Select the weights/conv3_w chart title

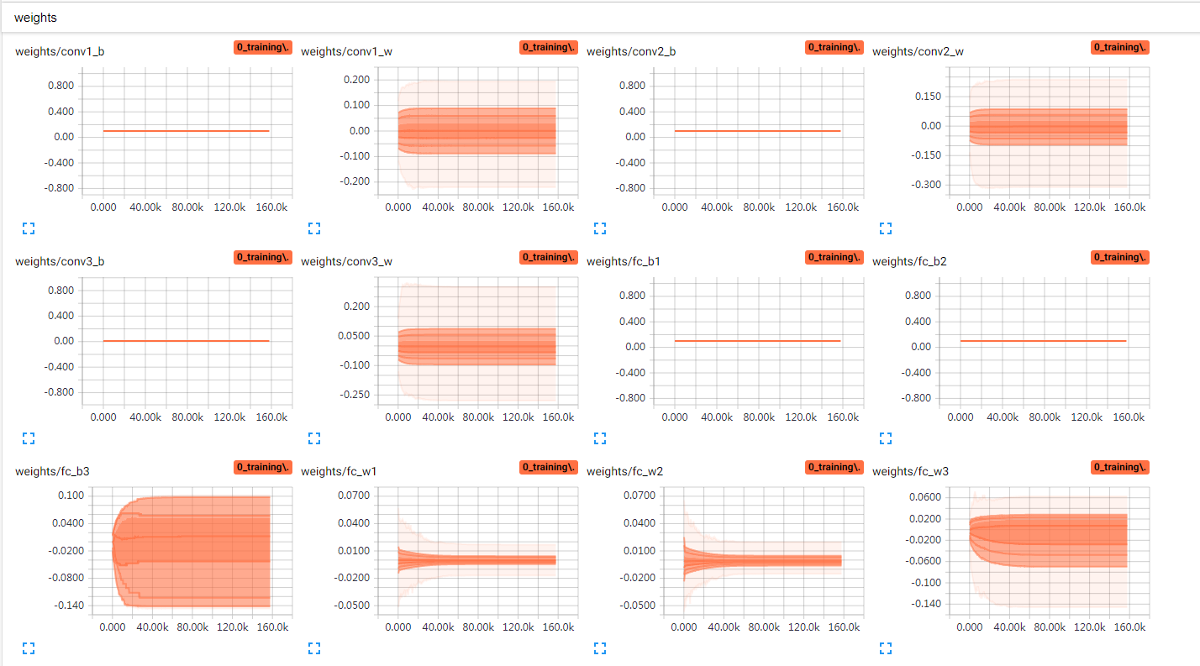346,262
